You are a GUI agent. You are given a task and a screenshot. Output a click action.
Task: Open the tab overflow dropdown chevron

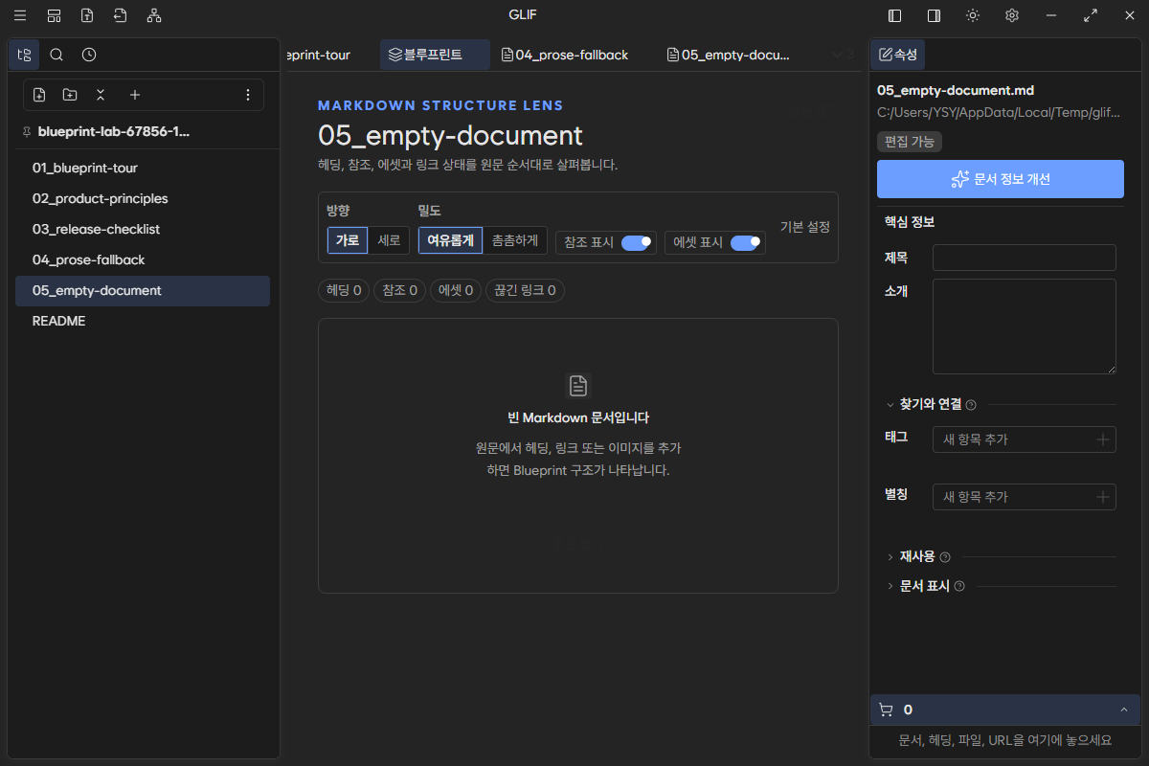point(838,55)
